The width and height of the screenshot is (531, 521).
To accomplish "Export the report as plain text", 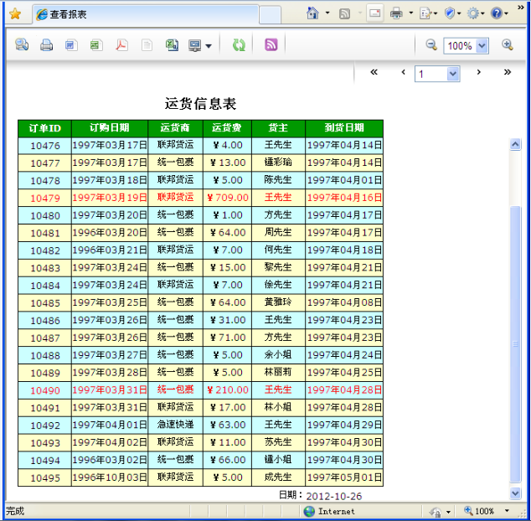I will pyautogui.click(x=147, y=45).
